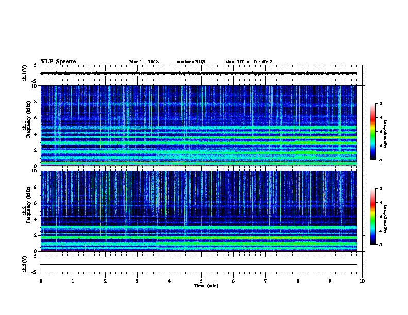
Task: Click the "2" kHz tick on ch.2 spectrogram axis
Action: [36, 235]
